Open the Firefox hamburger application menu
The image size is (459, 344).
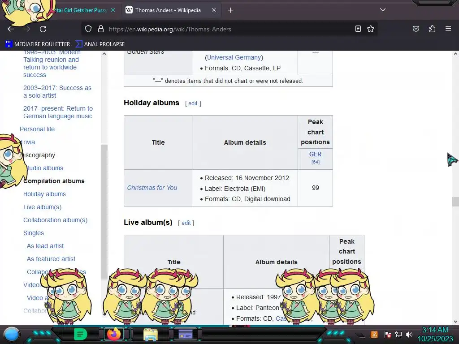pos(448,29)
